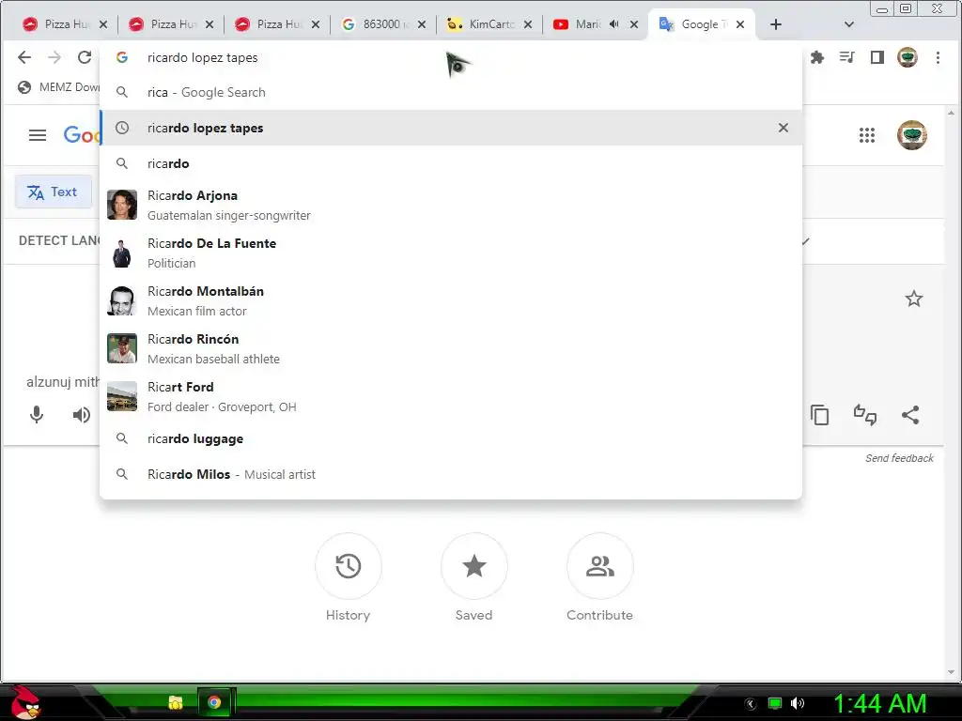The image size is (962, 721).
Task: Open the Chrome three-dot menu
Action: [938, 57]
